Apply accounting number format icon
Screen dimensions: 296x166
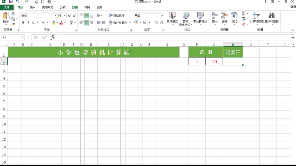pos(136,22)
